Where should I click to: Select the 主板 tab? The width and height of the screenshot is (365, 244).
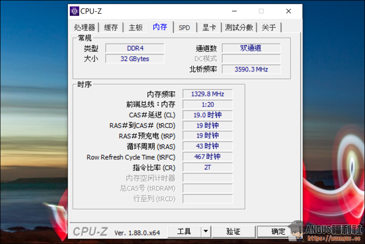pos(136,27)
